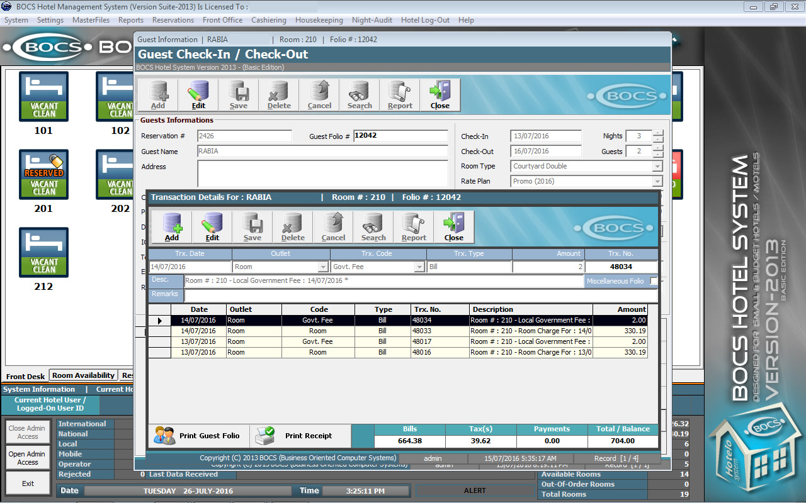Click Close in Guest Check-In toolbar
Image resolution: width=806 pixels, height=503 pixels.
tap(440, 95)
